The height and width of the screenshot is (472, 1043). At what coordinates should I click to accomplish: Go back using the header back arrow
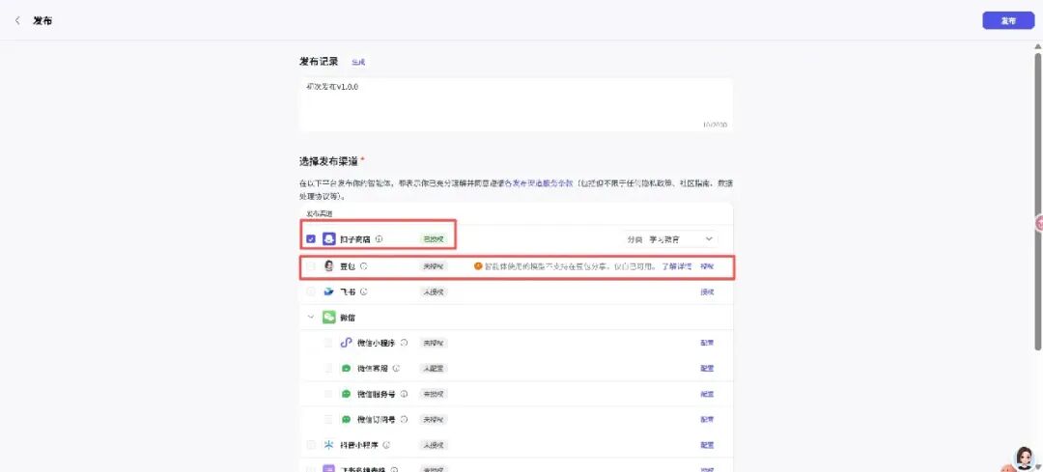point(17,20)
